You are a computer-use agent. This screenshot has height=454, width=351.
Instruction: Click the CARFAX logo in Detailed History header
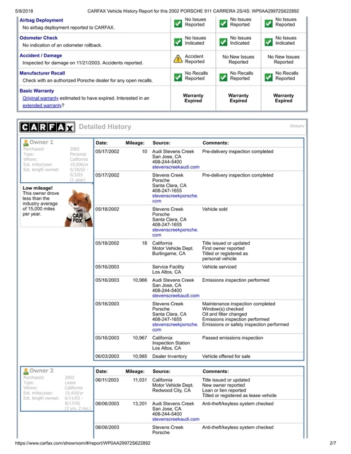click(47, 127)
